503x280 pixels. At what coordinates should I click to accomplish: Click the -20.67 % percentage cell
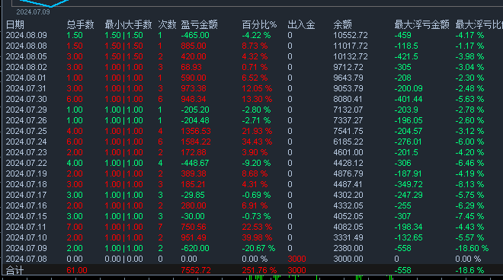click(258, 248)
